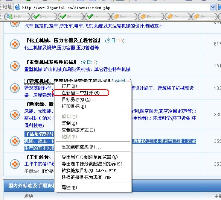221x200 pixels.
Task: Switch to tab number 8
Action: (x=204, y=17)
